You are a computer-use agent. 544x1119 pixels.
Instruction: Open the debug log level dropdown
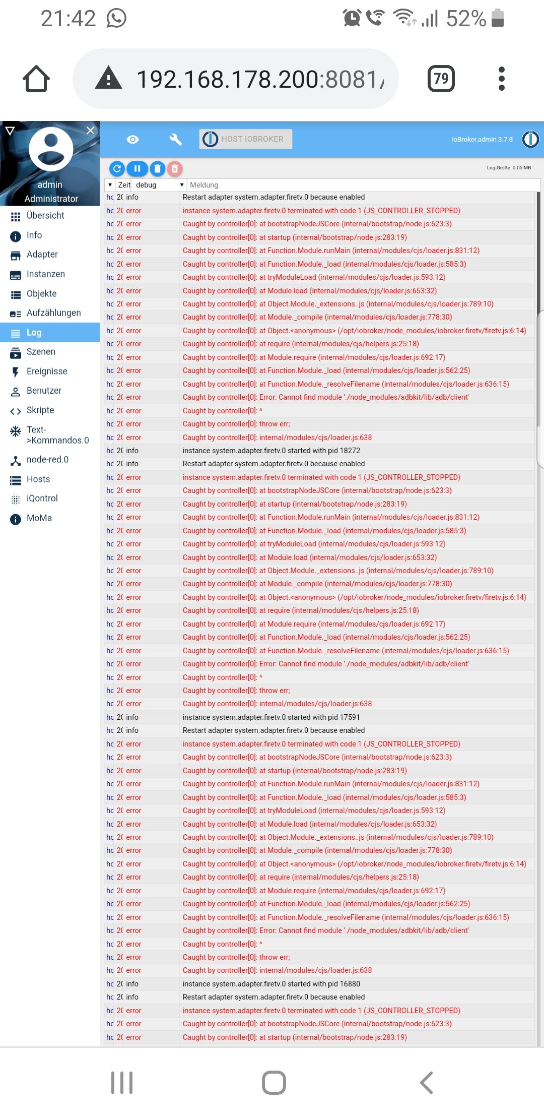[x=160, y=185]
